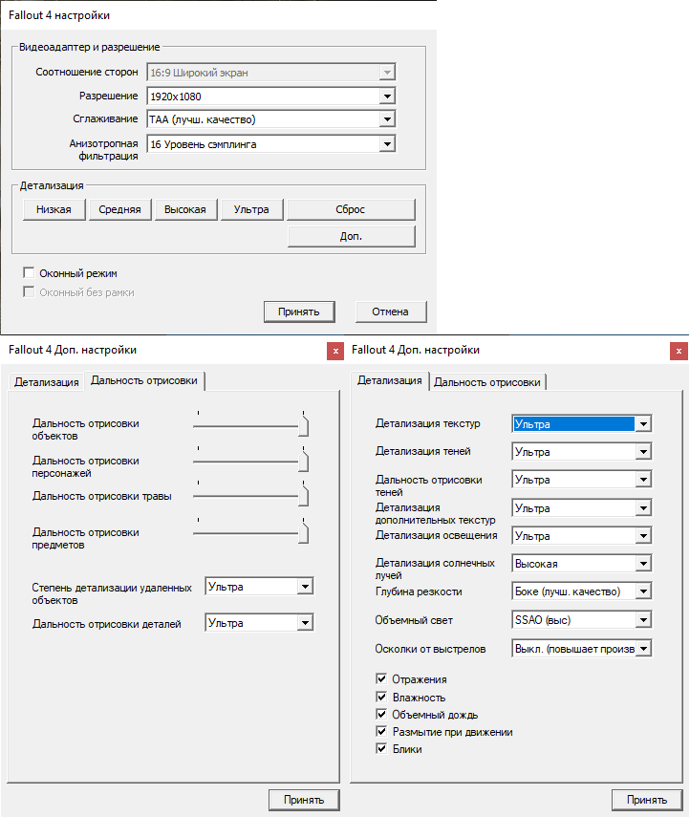Uncheck the Влажность checkbox

pos(381,697)
